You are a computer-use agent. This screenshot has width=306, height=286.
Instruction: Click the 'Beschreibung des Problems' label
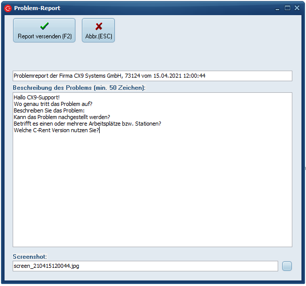tap(79, 88)
